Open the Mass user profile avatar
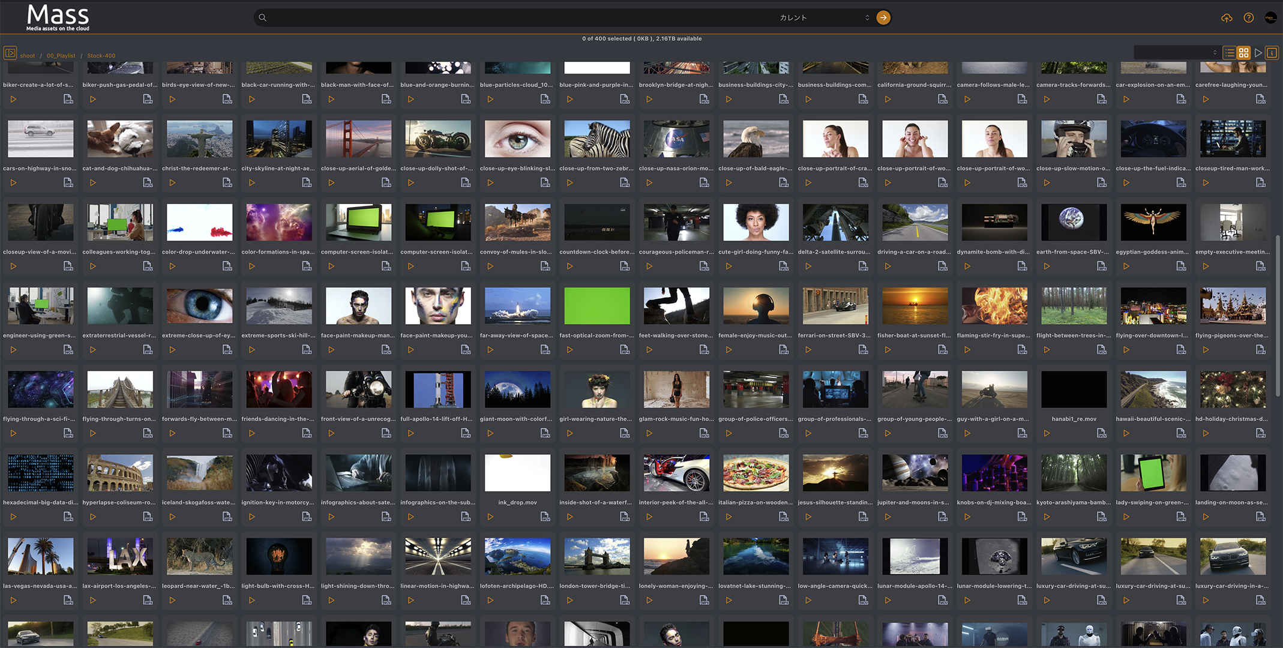Screen dimensions: 1283x648 tap(1270, 18)
